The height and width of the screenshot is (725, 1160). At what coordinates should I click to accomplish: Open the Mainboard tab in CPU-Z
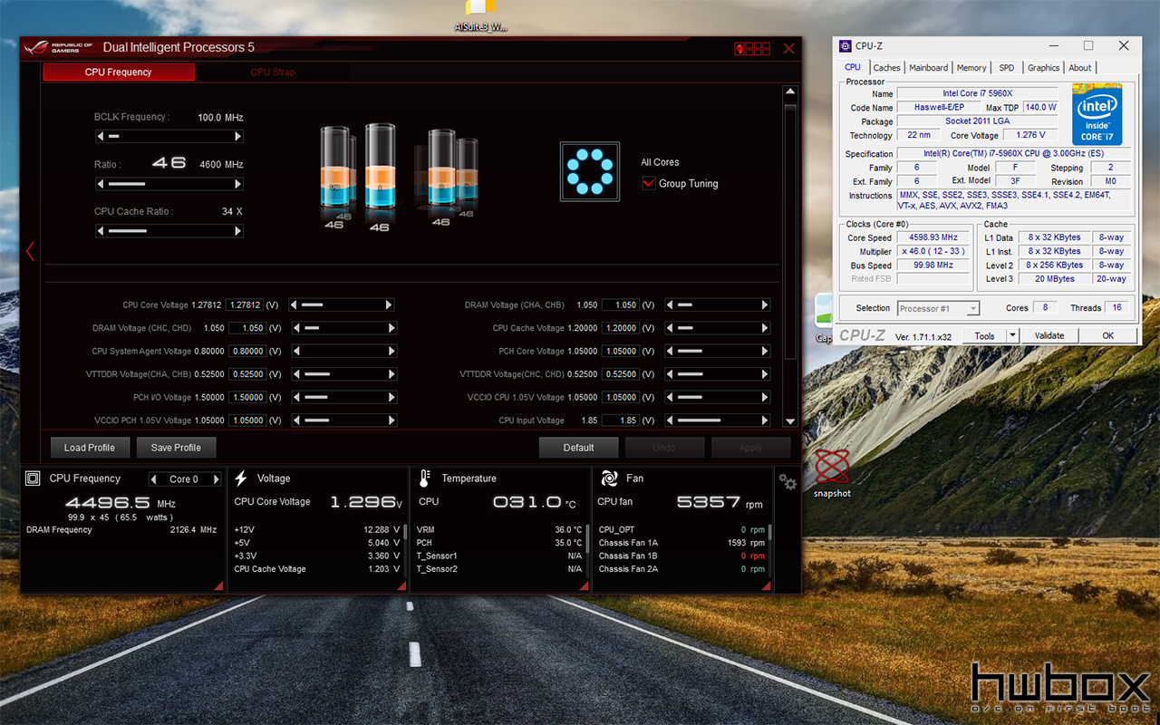click(x=928, y=68)
